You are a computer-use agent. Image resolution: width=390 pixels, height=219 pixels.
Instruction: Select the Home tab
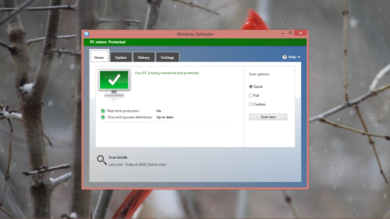pyautogui.click(x=99, y=57)
